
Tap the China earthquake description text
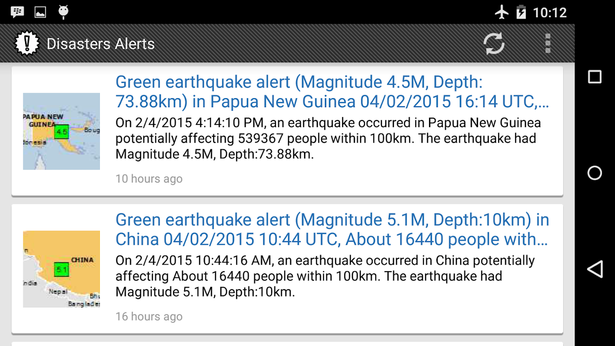(324, 276)
